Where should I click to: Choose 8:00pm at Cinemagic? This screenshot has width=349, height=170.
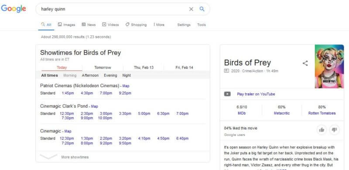coord(87,143)
